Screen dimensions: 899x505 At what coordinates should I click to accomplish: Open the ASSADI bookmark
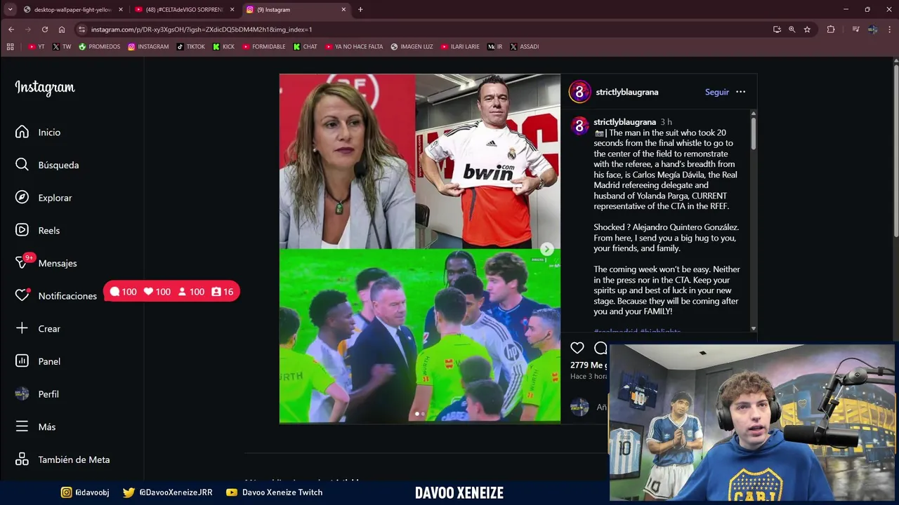coord(524,47)
